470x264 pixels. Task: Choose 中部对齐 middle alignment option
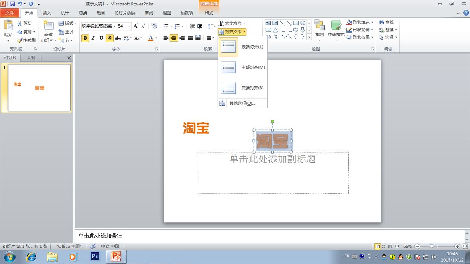click(242, 67)
